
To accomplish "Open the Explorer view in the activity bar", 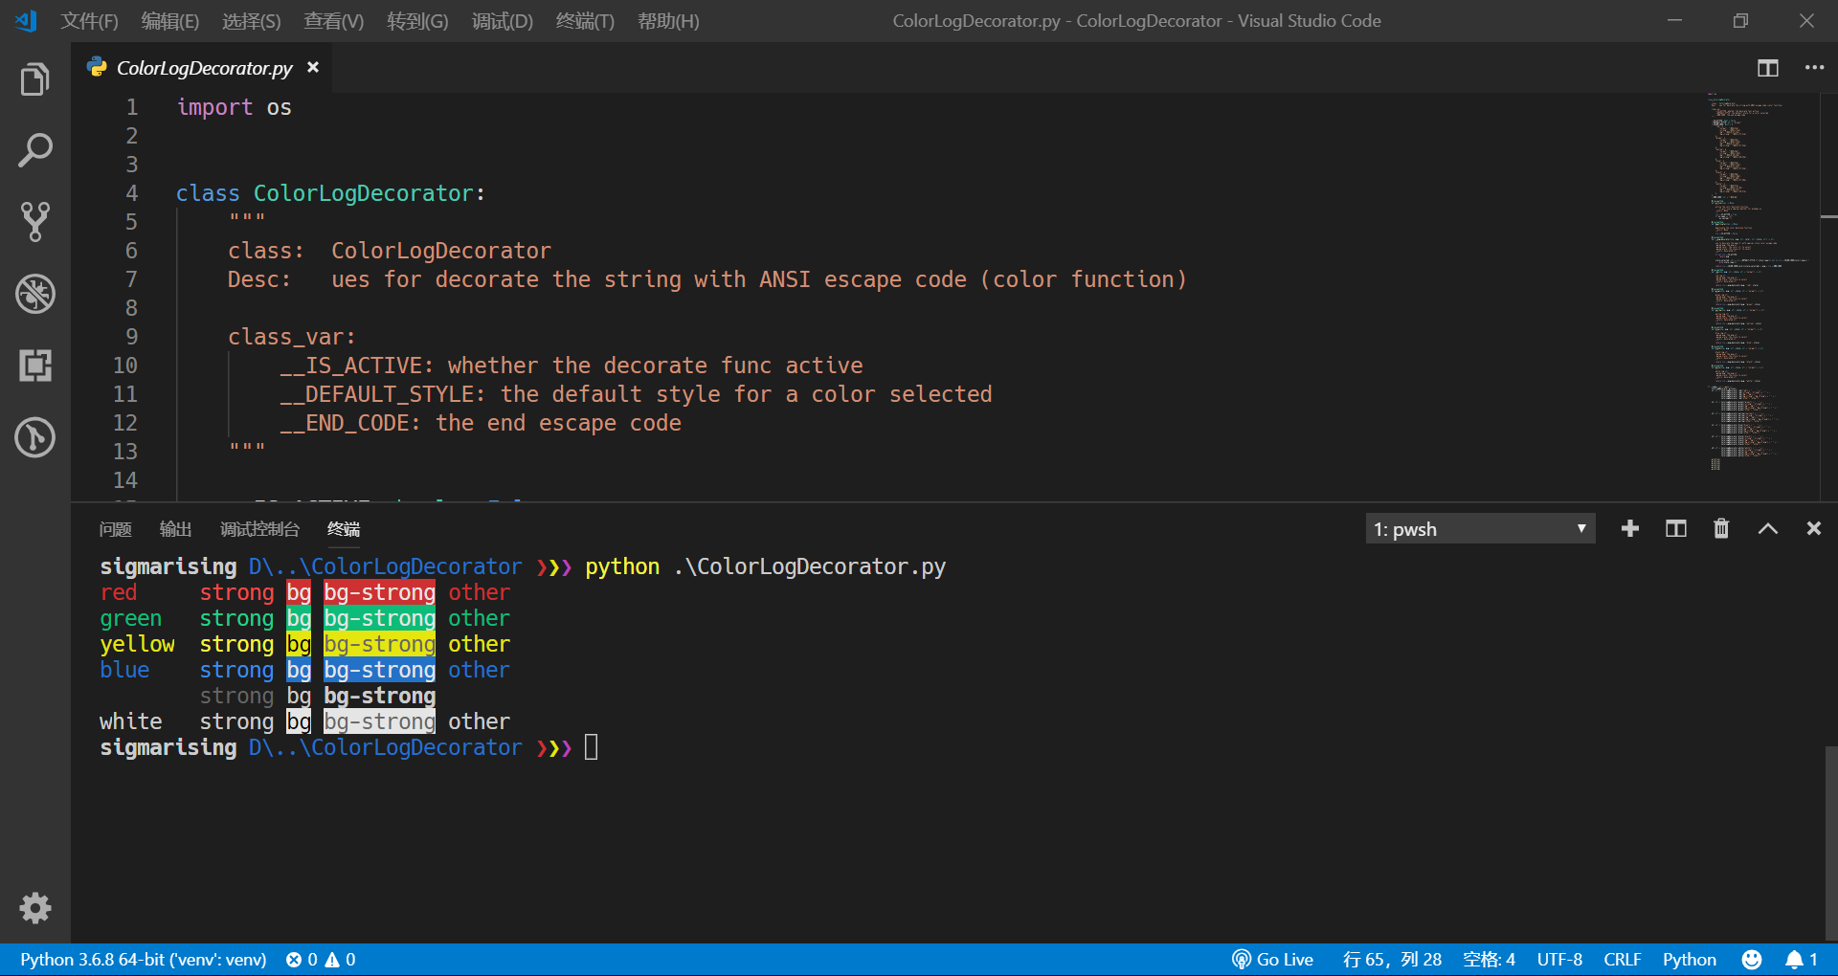I will pyautogui.click(x=34, y=78).
